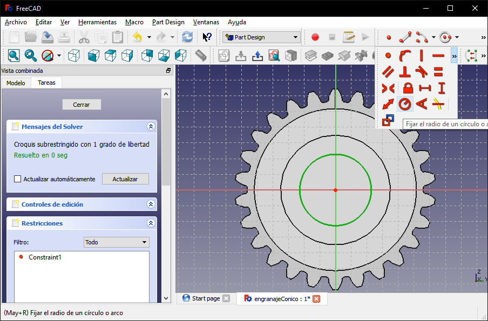
Task: Click the fit all view icon
Action: (x=13, y=55)
